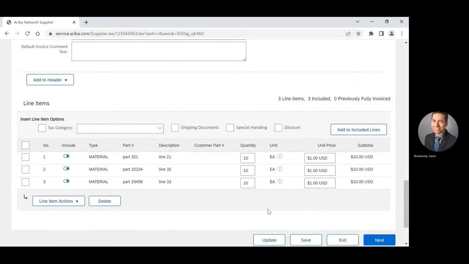Click the Quantity field for line 21
This screenshot has height=264, width=469.
[248, 158]
